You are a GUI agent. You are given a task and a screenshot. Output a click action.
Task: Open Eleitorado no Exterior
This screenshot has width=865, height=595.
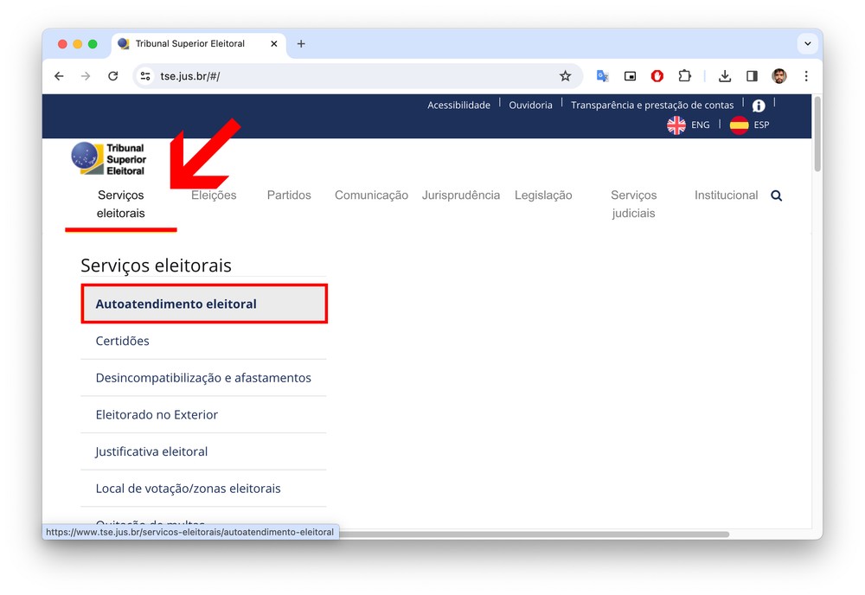point(157,414)
